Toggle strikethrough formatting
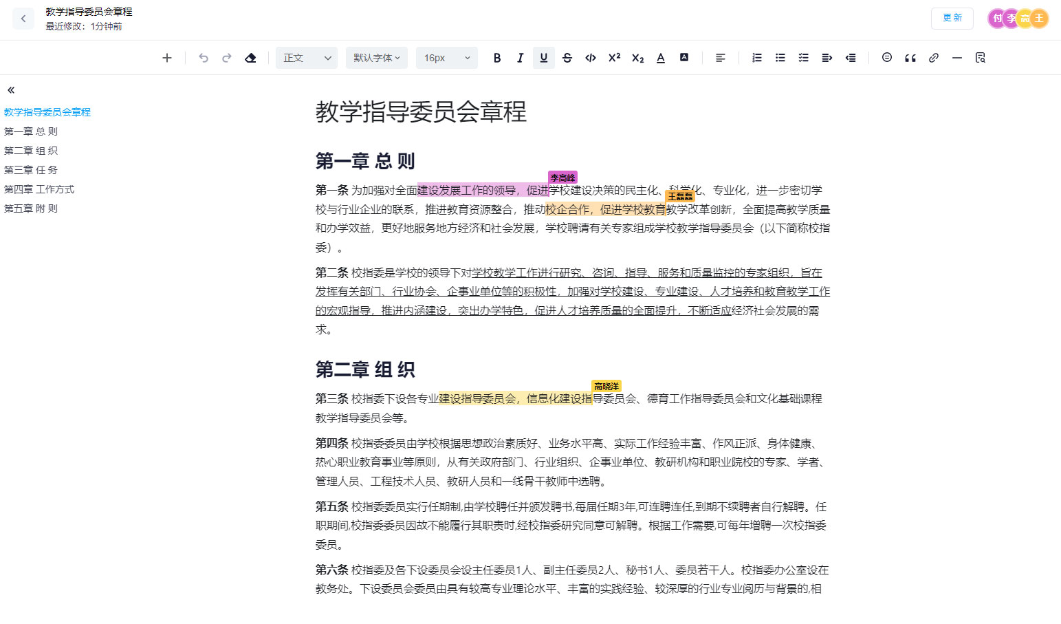This screenshot has height=624, width=1061. click(567, 58)
